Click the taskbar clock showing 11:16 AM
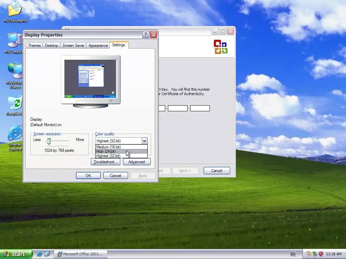 (x=333, y=254)
